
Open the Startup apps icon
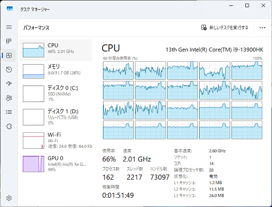9,84
